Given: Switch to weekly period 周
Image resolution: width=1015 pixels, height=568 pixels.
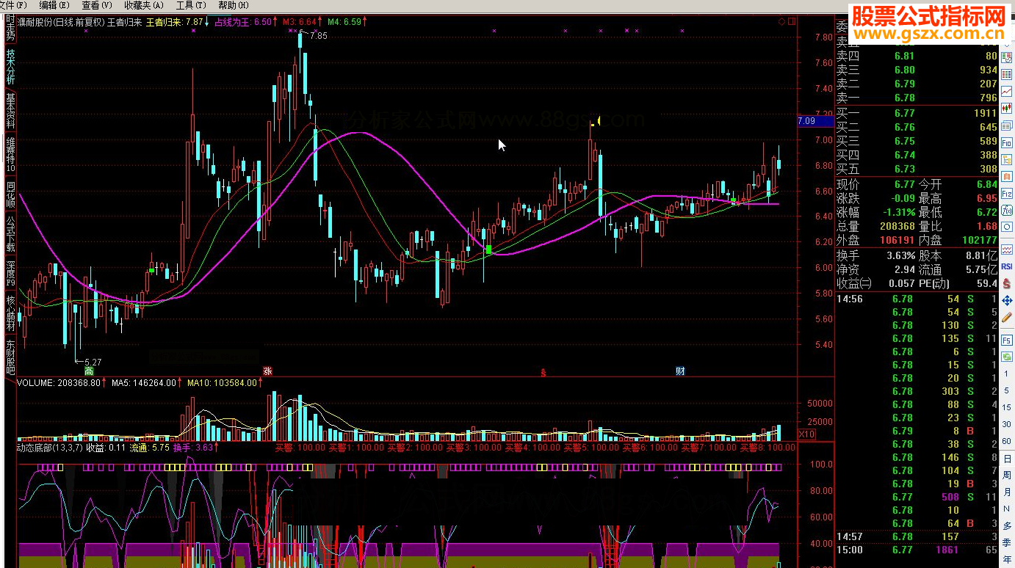Looking at the screenshot, I should (x=1007, y=475).
